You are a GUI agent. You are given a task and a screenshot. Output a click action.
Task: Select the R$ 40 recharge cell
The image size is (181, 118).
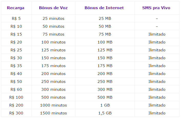tap(16, 74)
